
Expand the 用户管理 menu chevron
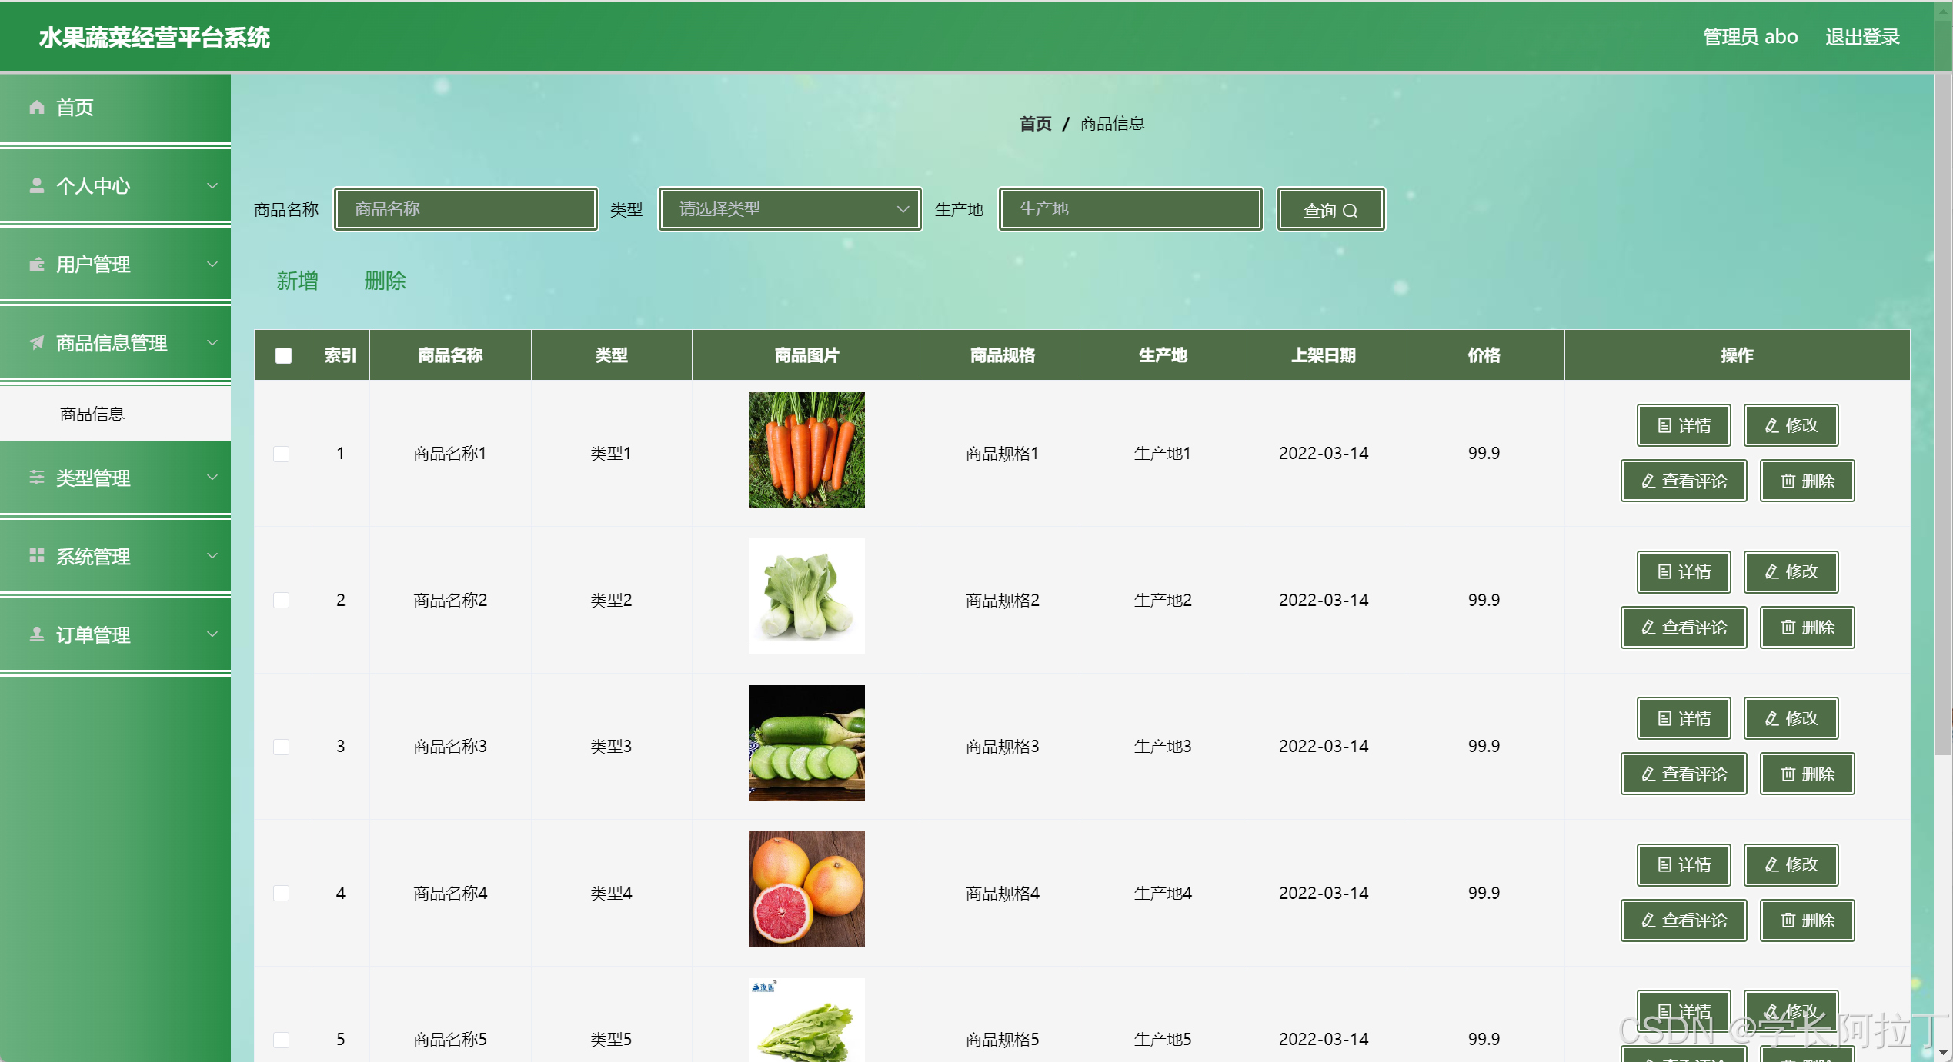click(212, 265)
